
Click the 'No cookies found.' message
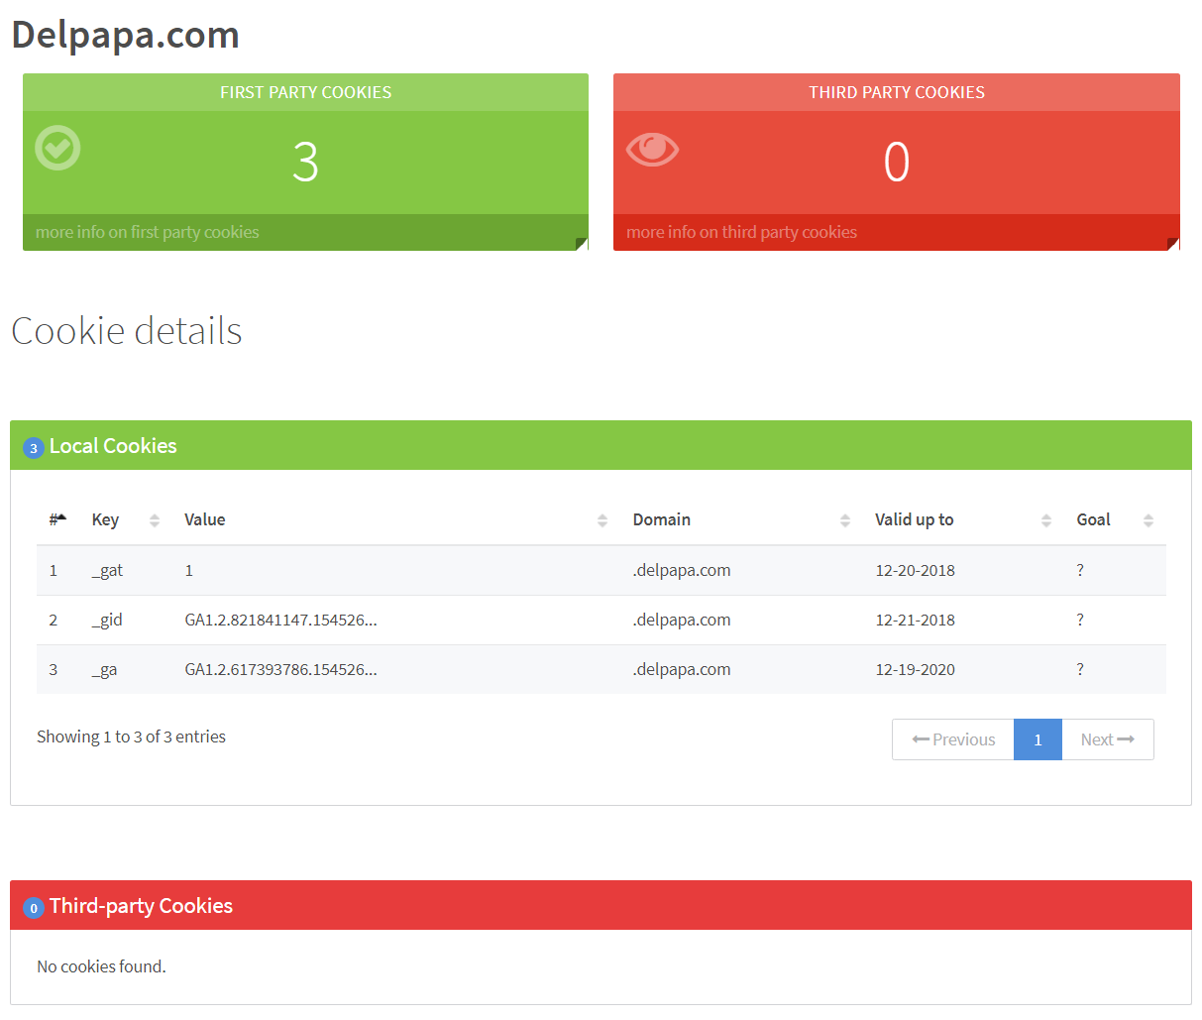coord(101,966)
